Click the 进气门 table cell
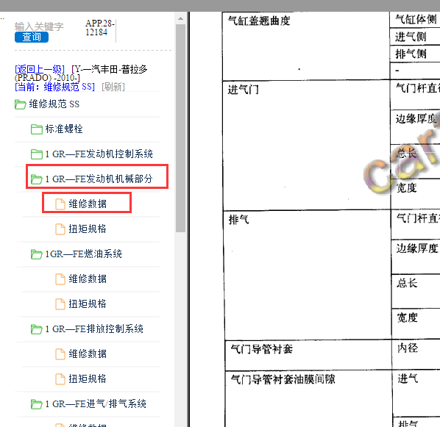The width and height of the screenshot is (440, 427). 307,146
